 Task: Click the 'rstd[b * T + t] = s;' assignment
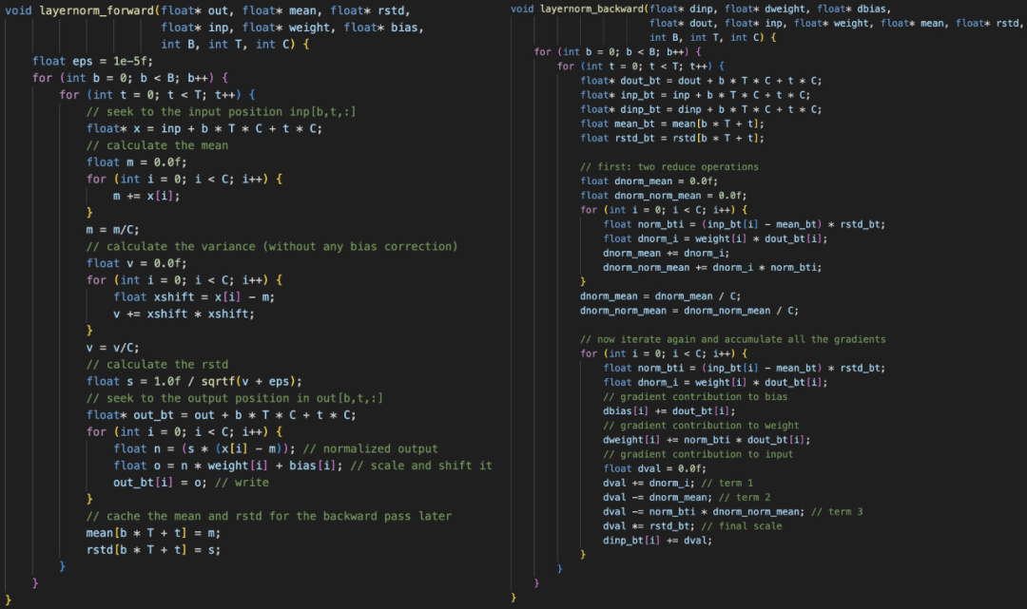[153, 550]
